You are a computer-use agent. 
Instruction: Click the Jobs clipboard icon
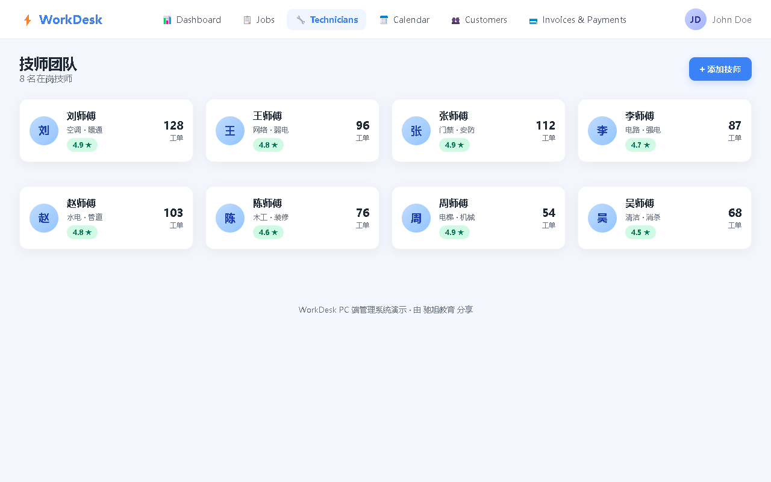[x=247, y=20]
